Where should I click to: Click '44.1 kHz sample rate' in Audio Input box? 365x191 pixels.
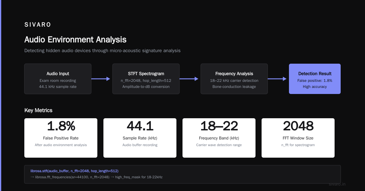click(x=58, y=87)
